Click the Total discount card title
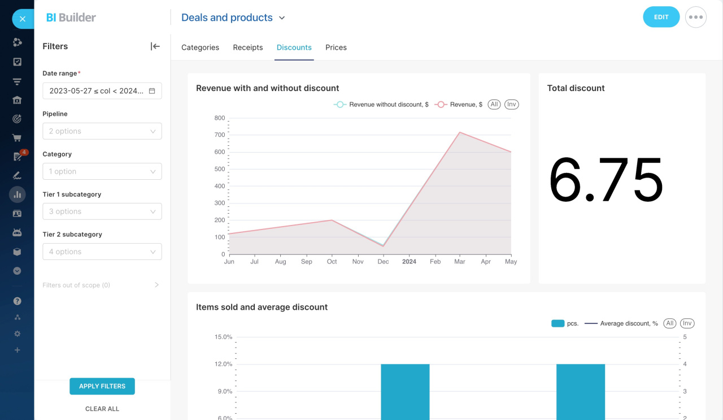The height and width of the screenshot is (420, 723). tap(576, 88)
